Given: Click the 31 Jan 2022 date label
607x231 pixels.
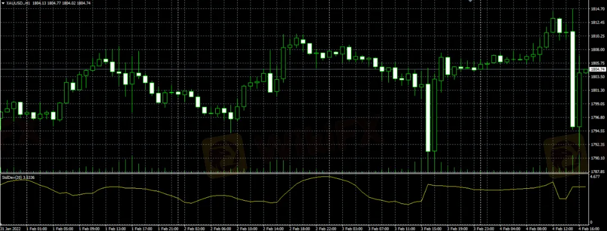Looking at the screenshot, I should (x=11, y=228).
